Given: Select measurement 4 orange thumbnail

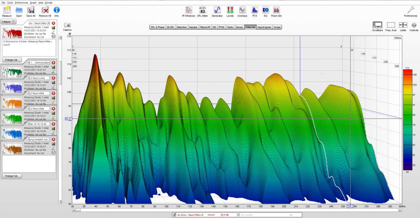Looking at the screenshot, I should pos(12,103).
